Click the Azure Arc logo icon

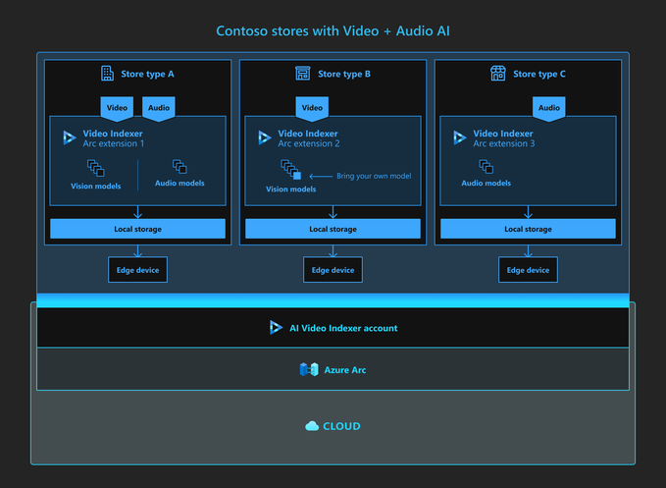click(309, 369)
